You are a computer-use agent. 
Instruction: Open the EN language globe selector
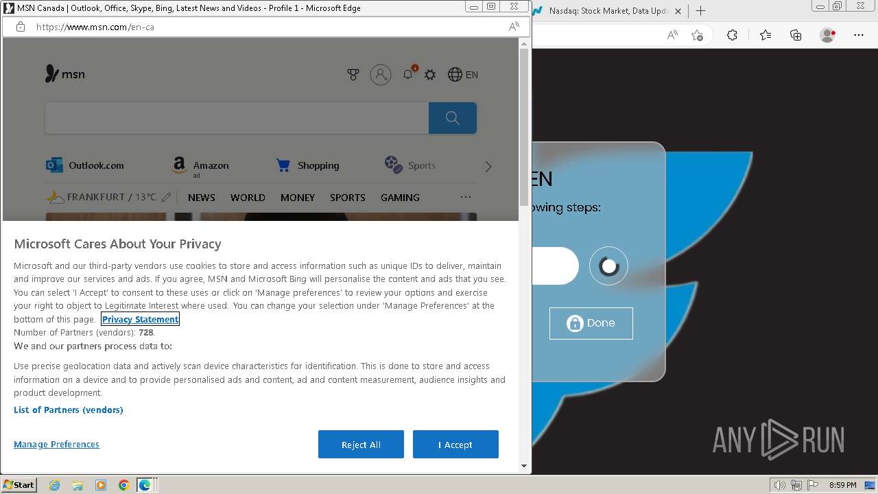pyautogui.click(x=463, y=75)
